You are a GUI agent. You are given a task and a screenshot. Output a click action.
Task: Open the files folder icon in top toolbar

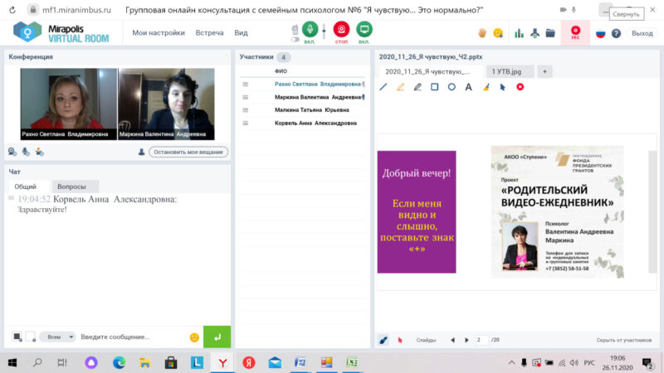(550, 33)
